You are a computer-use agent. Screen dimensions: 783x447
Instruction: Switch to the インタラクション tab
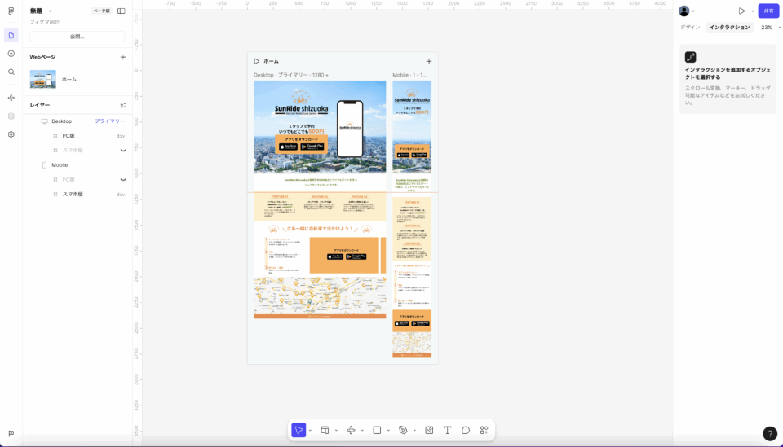click(x=729, y=28)
